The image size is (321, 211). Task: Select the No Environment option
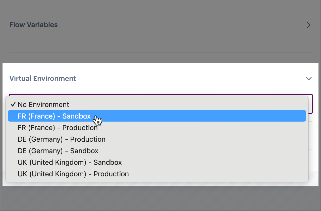pyautogui.click(x=43, y=104)
